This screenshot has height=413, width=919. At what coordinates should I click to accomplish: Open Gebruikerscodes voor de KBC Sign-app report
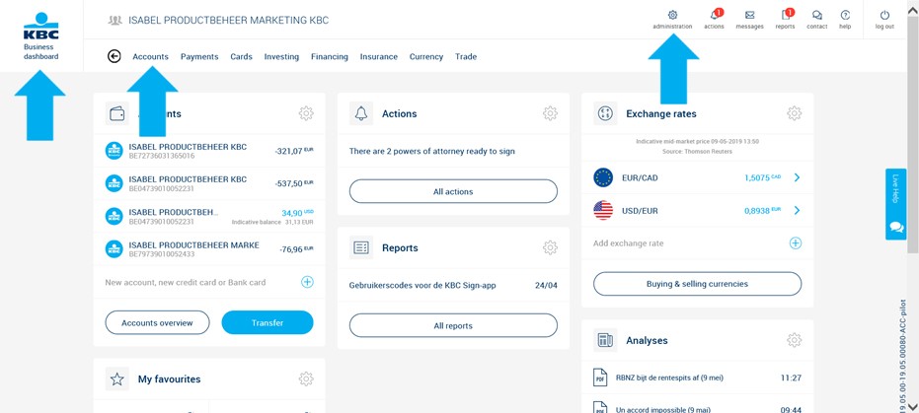tap(453, 286)
